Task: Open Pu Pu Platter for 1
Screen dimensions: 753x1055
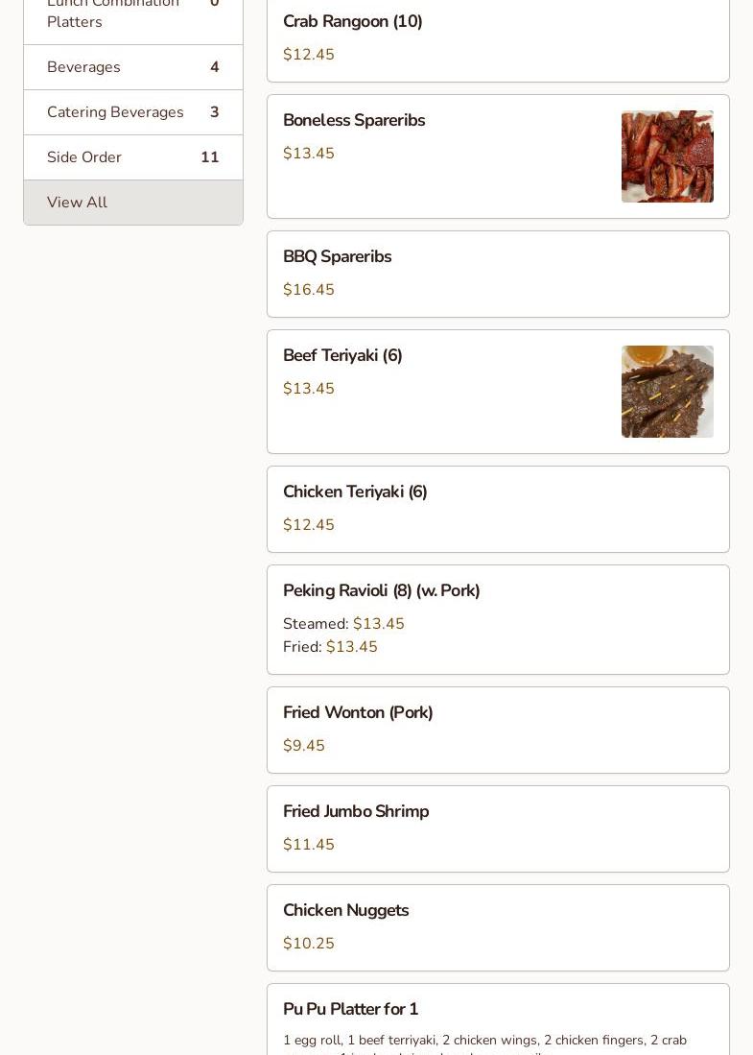Action: (x=350, y=1009)
